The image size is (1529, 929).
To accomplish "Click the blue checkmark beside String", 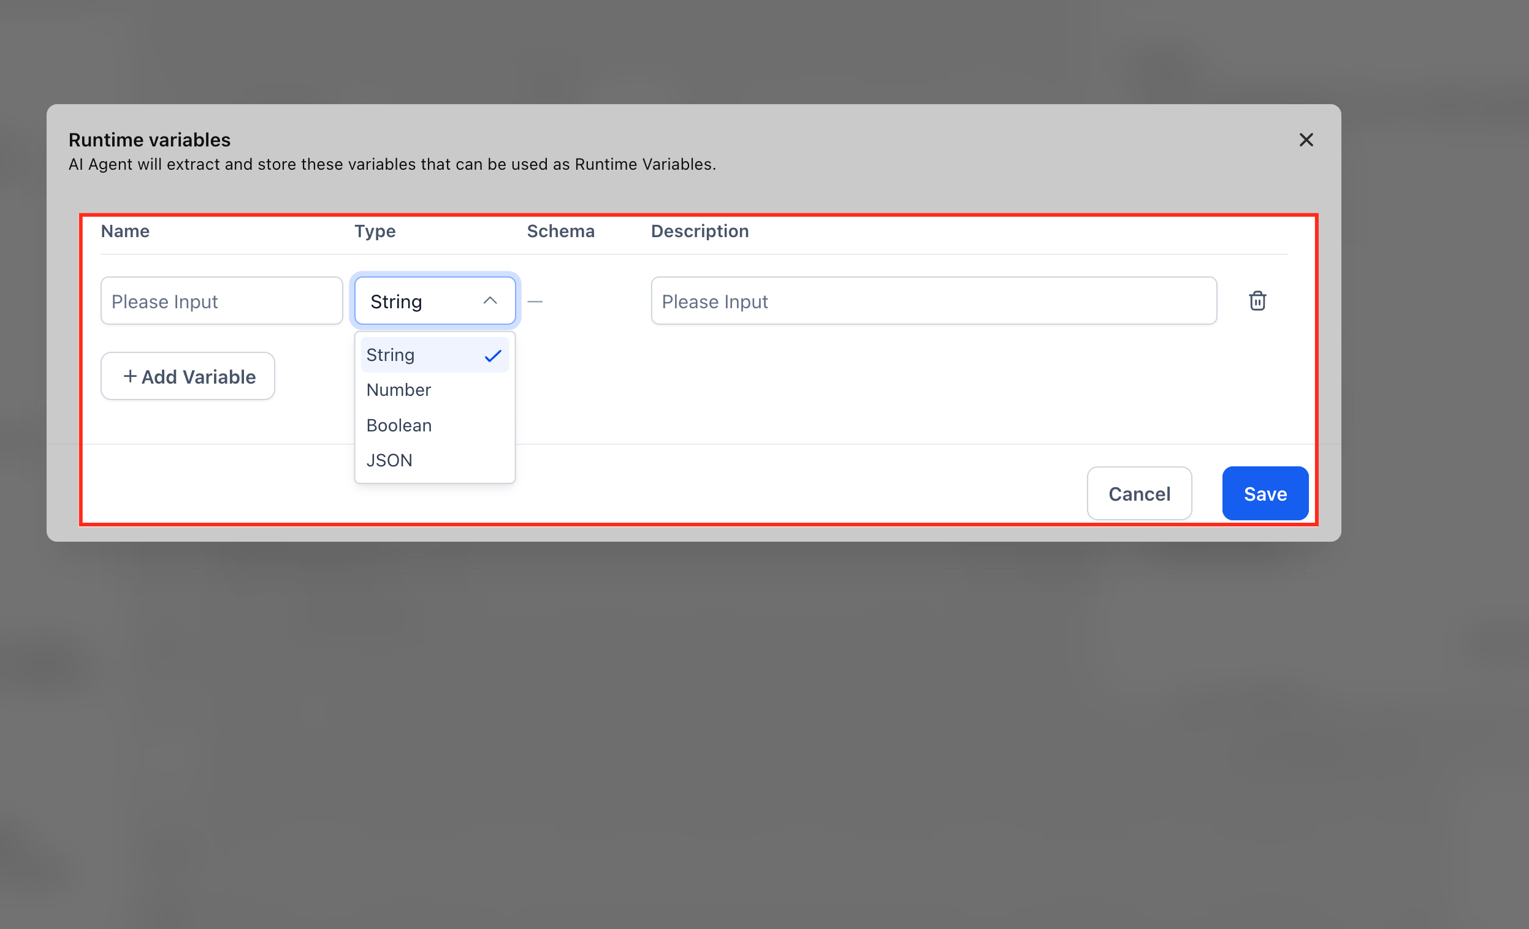I will click(493, 356).
